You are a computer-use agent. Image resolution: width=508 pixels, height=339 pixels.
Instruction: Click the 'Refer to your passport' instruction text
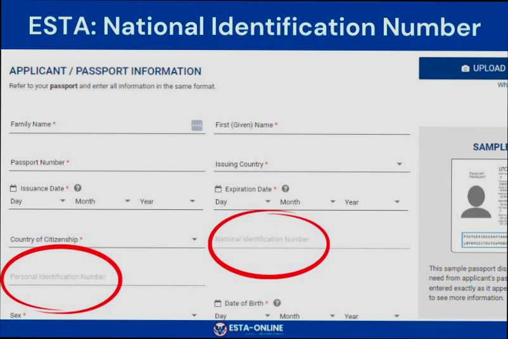tap(112, 87)
